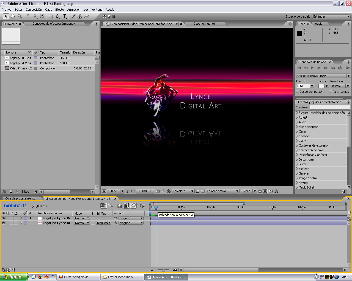This screenshot has width=352, height=281.
Task: Select the Hand tool
Action: pyautogui.click(x=13, y=16)
